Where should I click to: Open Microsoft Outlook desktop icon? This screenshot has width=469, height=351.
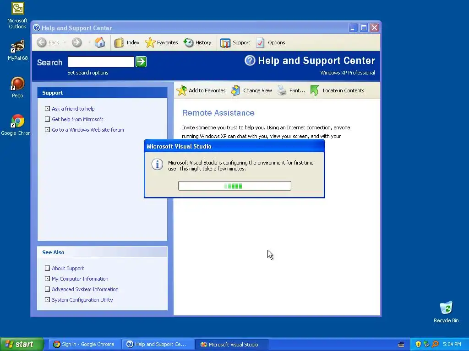[x=17, y=16]
